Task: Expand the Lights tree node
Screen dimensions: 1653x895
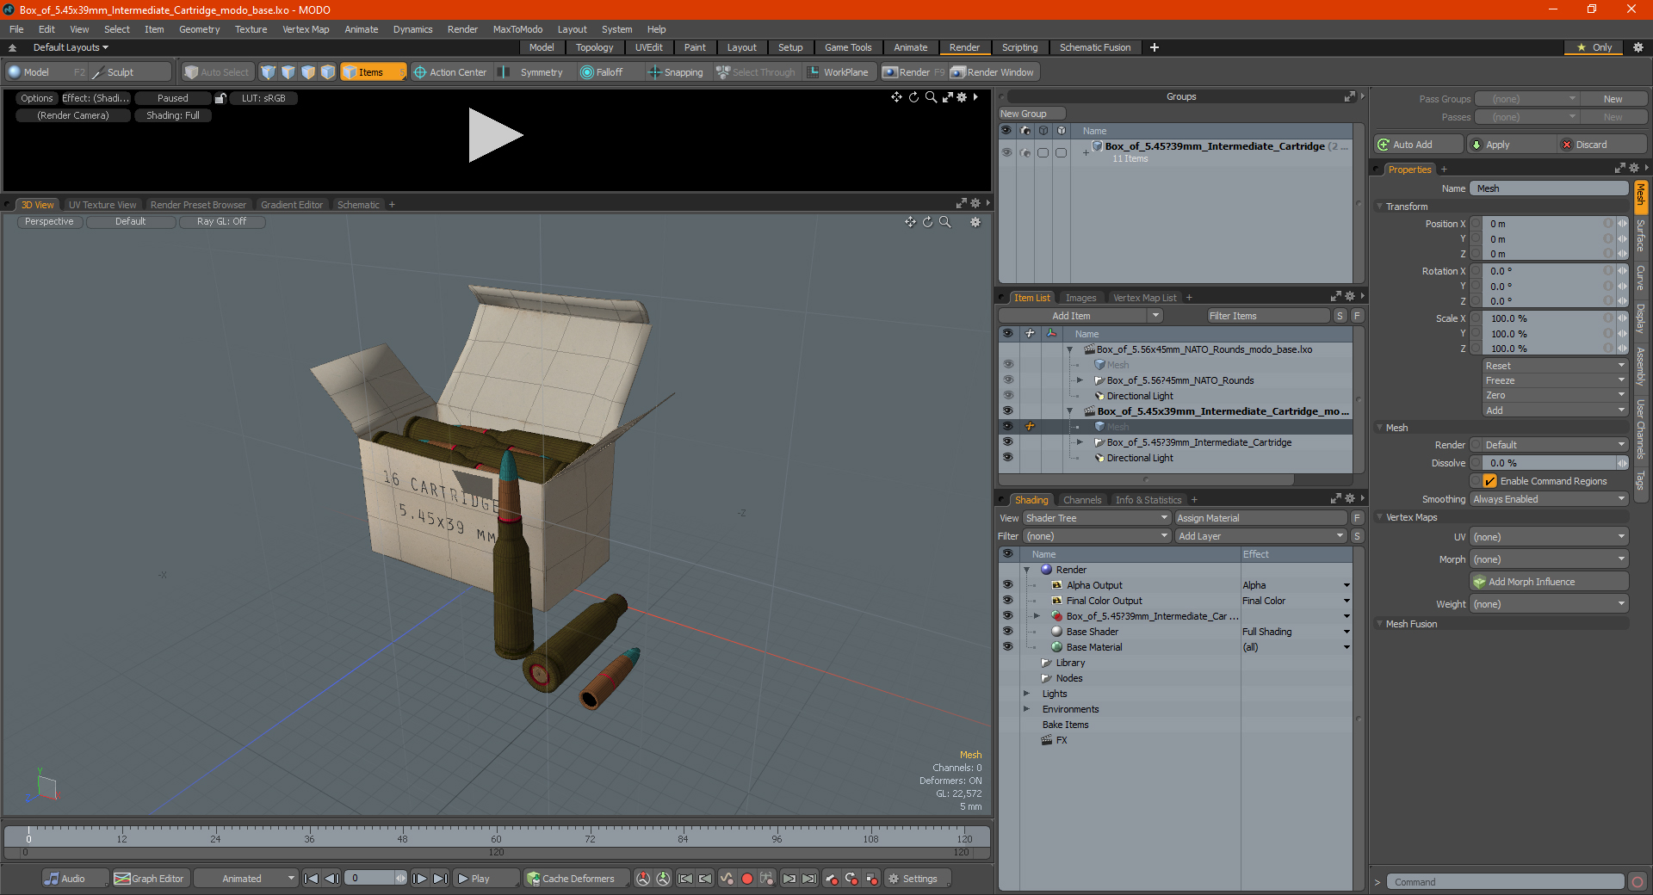Action: [1026, 694]
